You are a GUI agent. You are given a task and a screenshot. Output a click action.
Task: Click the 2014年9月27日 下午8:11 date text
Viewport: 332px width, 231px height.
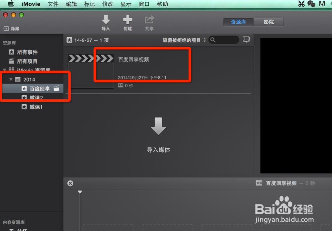[142, 77]
